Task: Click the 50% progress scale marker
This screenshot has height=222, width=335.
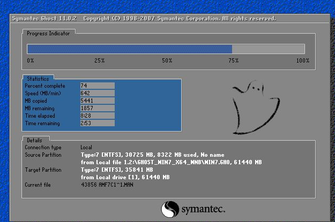Action: coord(167,60)
